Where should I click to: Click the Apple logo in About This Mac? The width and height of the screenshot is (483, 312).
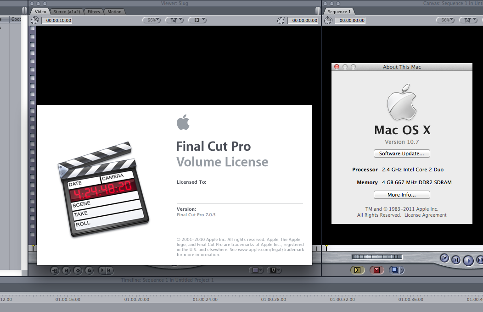tap(402, 102)
